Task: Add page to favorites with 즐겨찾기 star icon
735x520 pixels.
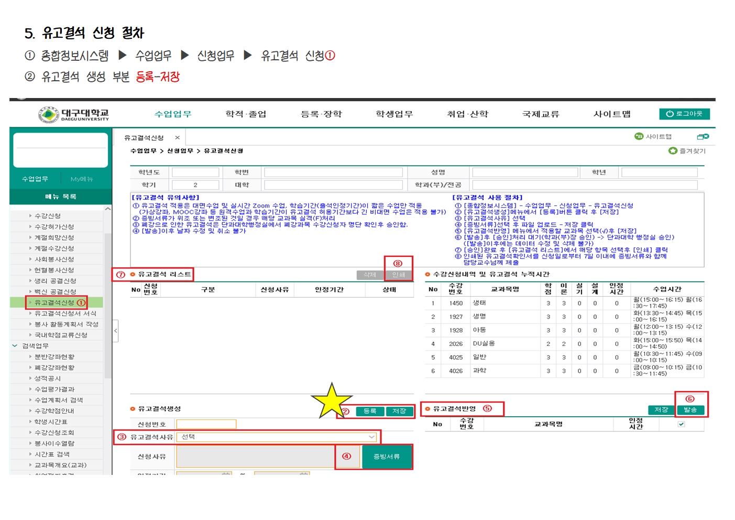Action: click(x=673, y=151)
